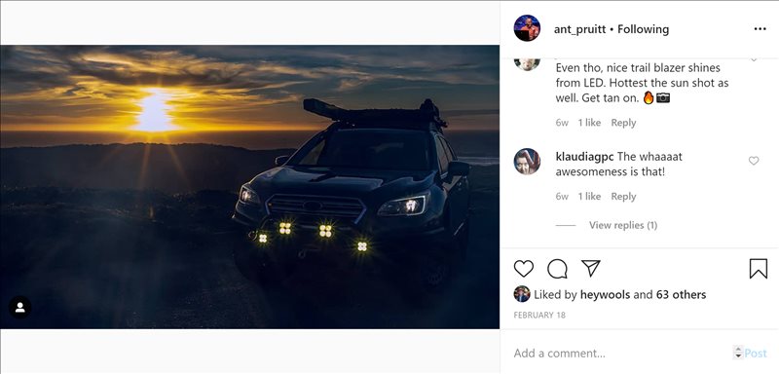Open comments via speech bubble icon
This screenshot has height=374, width=779.
[x=557, y=269]
